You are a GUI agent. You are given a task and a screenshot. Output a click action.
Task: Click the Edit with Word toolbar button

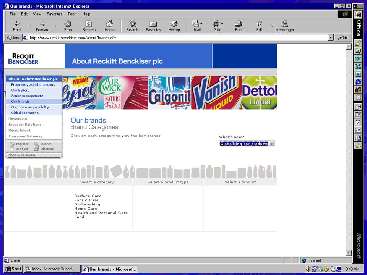259,26
